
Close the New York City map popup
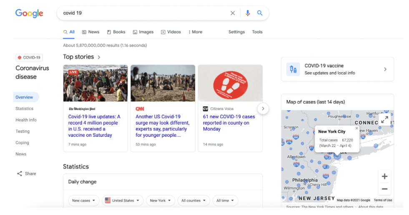coord(356,128)
